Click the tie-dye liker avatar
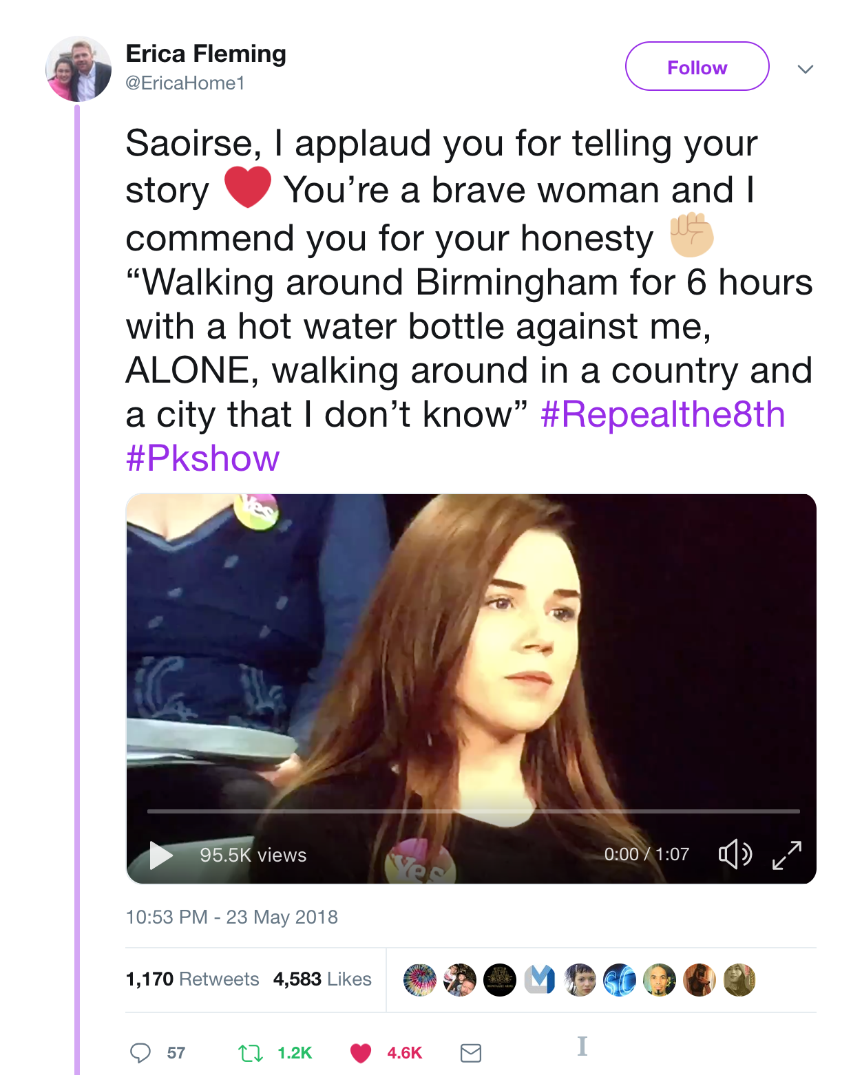Image resolution: width=862 pixels, height=1075 pixels. point(420,979)
